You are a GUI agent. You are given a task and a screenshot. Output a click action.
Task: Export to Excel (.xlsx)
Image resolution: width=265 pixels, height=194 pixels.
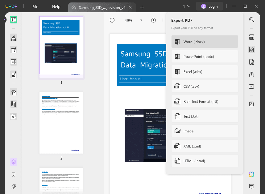point(205,71)
